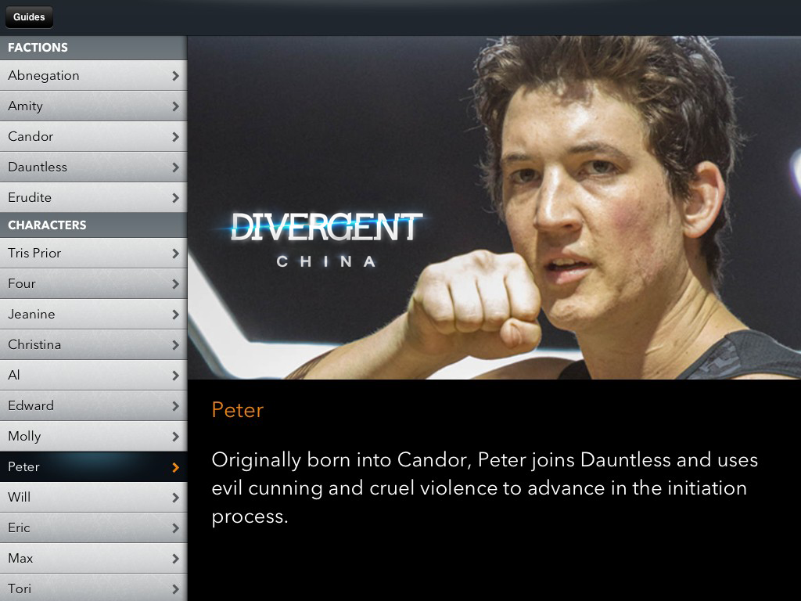Open the Al character entry
801x601 pixels.
[x=94, y=375]
